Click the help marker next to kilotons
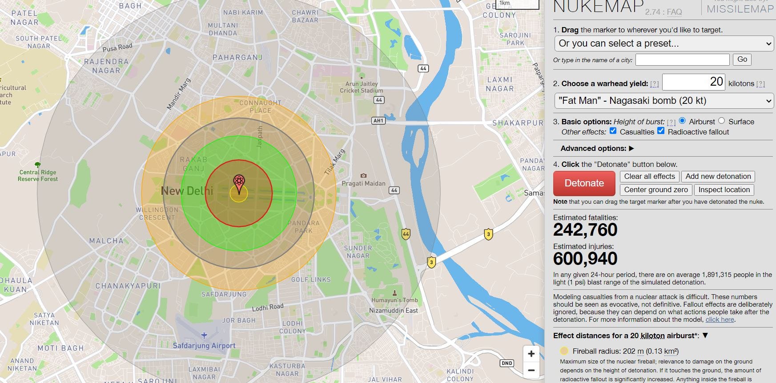 click(760, 84)
